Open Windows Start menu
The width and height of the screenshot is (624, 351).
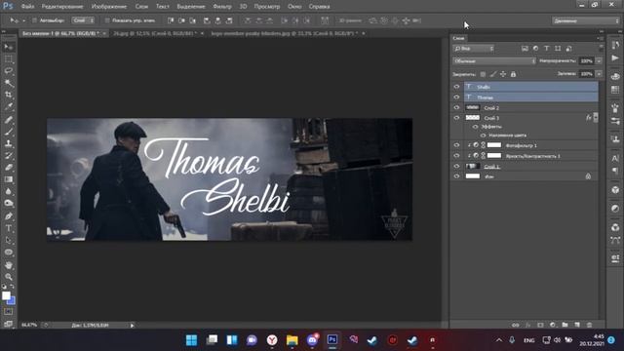[x=191, y=340]
